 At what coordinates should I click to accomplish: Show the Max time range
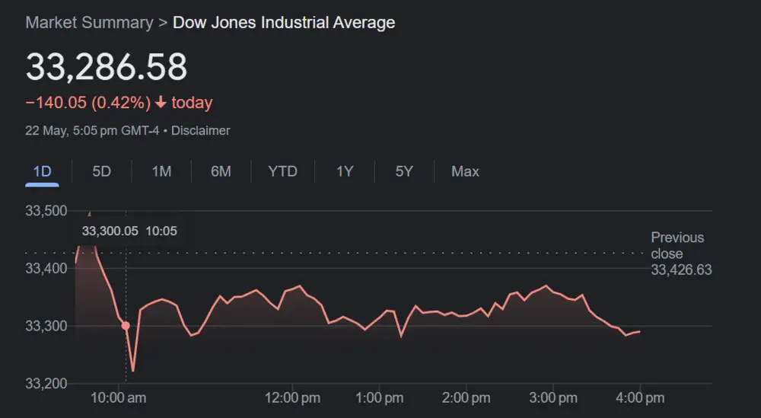point(465,171)
